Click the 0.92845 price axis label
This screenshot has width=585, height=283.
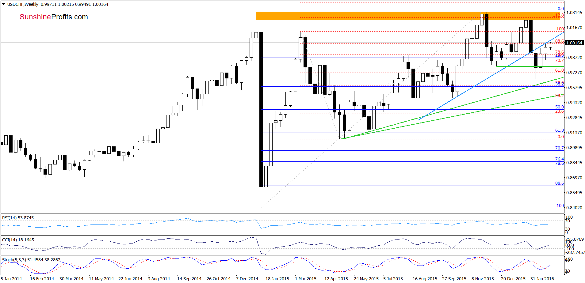pos(574,118)
